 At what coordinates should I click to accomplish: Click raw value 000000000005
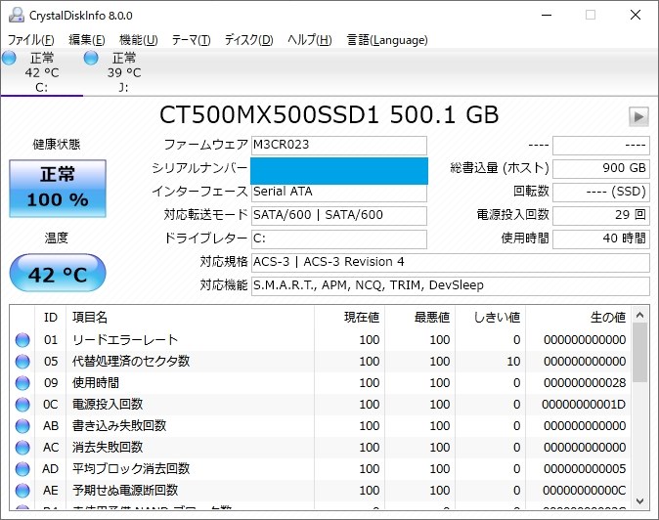[x=585, y=469]
